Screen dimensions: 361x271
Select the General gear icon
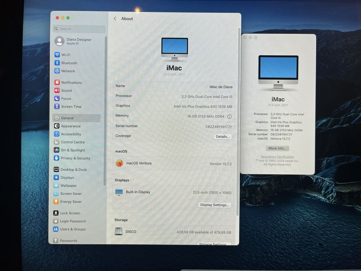coord(57,118)
